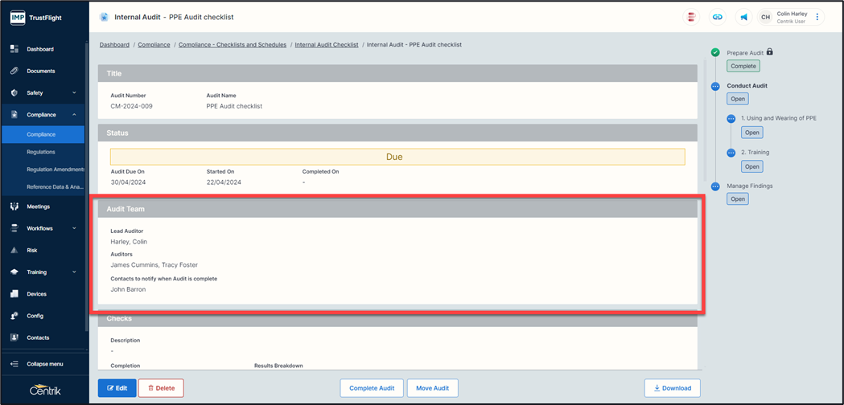Select Regulations in the Compliance submenu
Screen dimensions: 844x405
pyautogui.click(x=41, y=152)
